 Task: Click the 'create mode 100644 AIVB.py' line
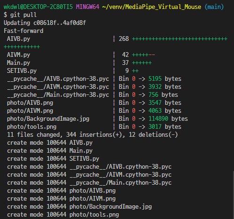50,143
